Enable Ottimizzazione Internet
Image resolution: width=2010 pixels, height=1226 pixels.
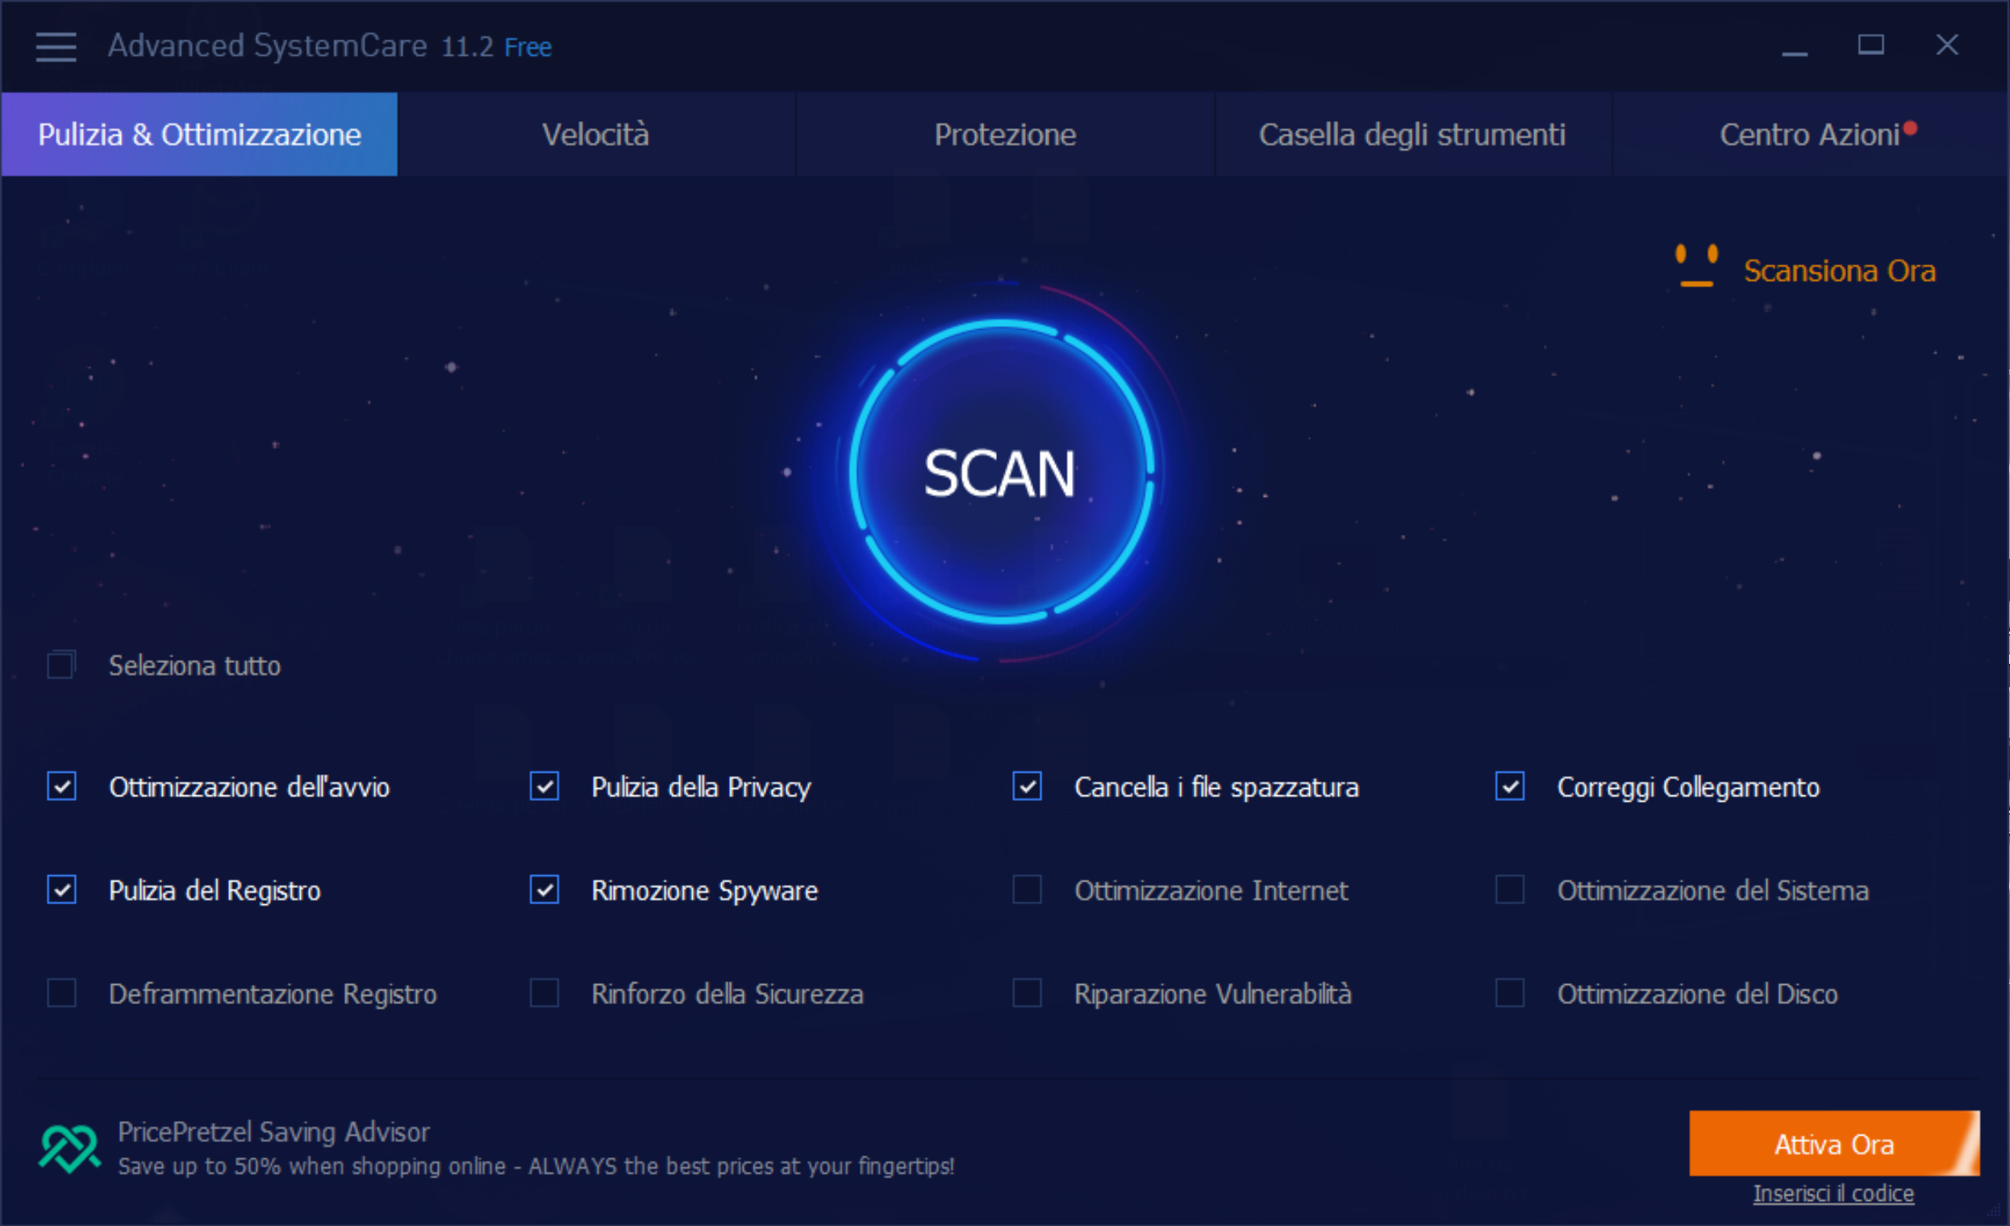(x=1028, y=890)
